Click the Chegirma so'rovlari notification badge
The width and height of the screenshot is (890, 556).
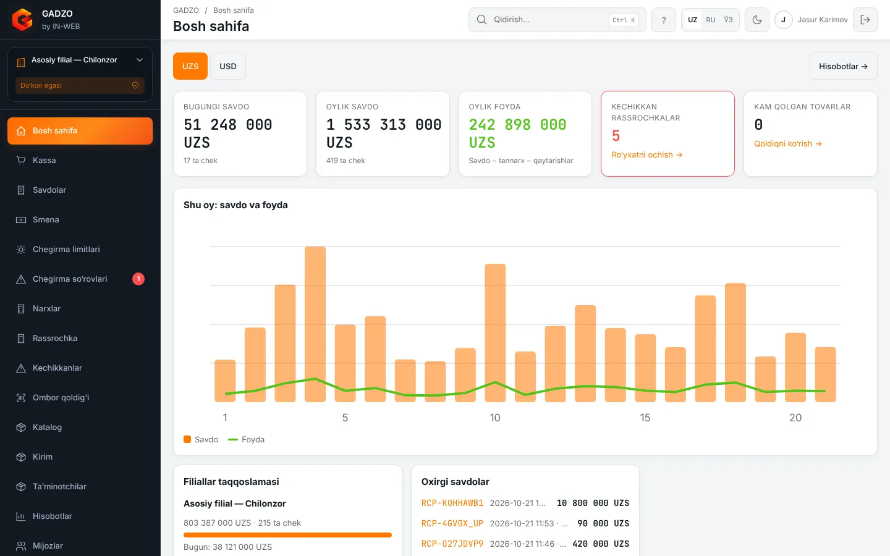click(138, 279)
